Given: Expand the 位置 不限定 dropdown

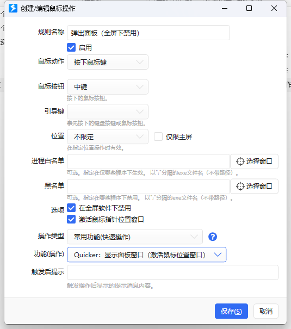Looking at the screenshot, I should 108,136.
